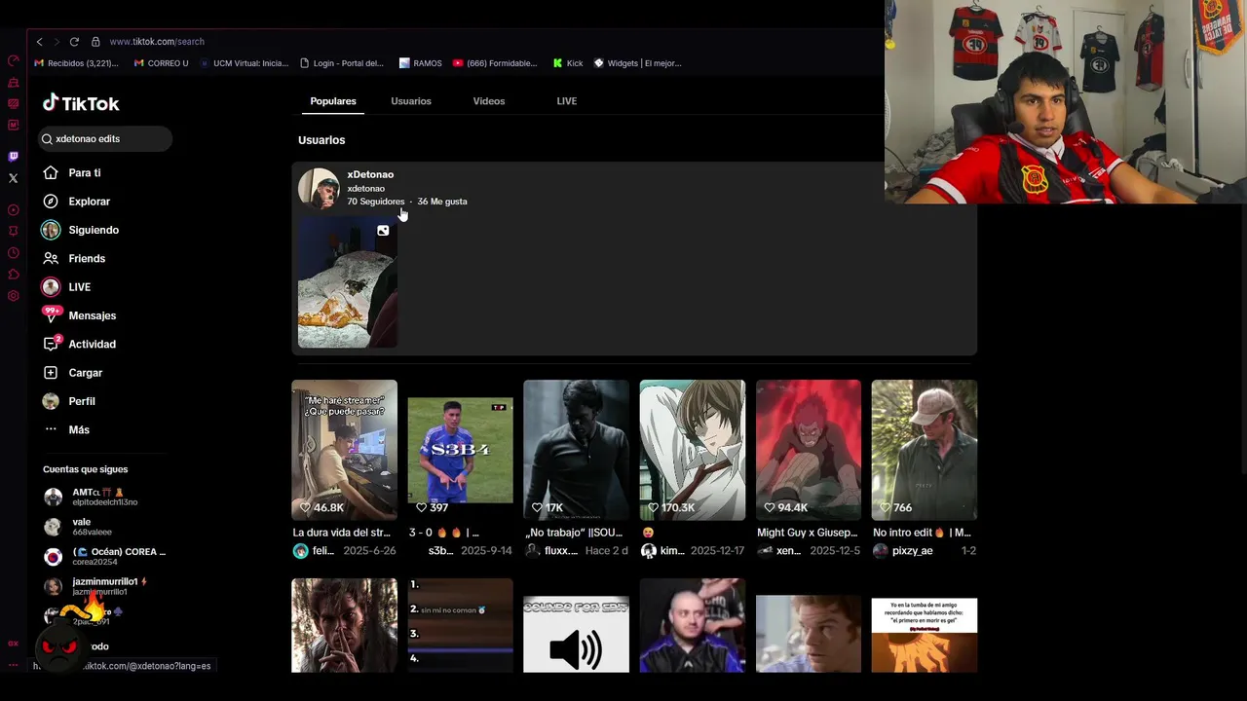Open the Twitch icon in browser sidebar
1247x701 pixels.
13,156
